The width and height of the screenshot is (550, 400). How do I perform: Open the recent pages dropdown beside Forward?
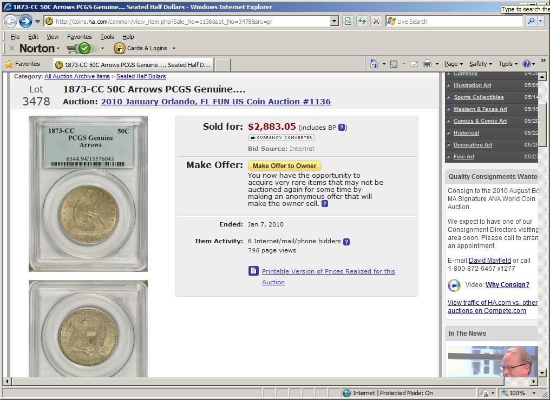37,22
